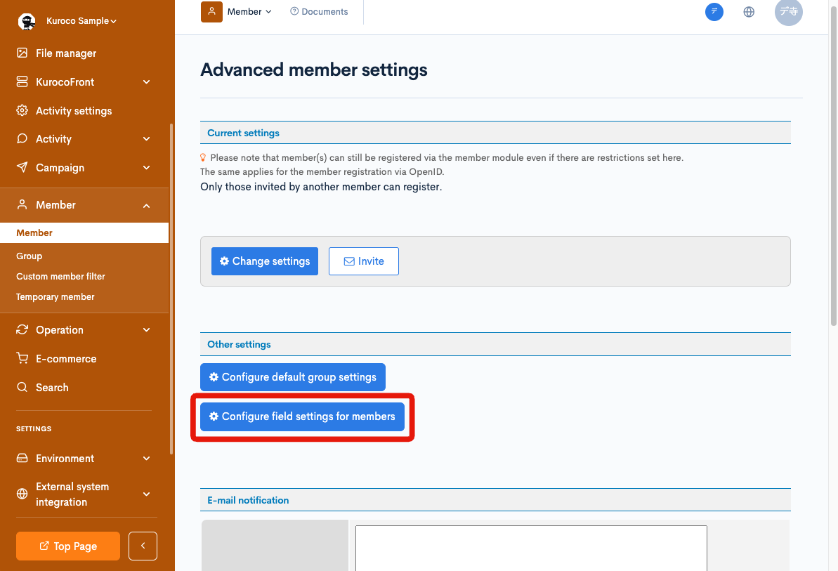Click the Search magnifier icon in sidebar

21,387
